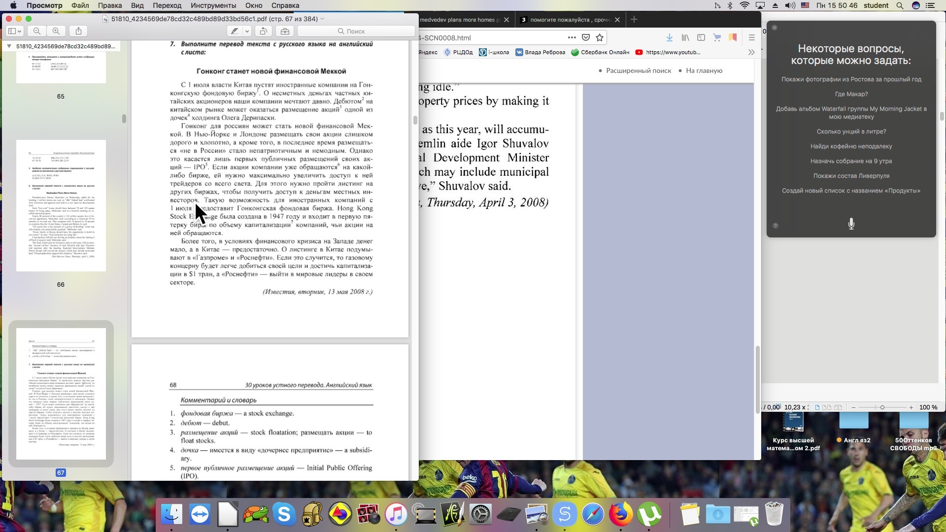Switch to the medvedev plans more homes tab
The height and width of the screenshot is (532, 946).
[460, 20]
